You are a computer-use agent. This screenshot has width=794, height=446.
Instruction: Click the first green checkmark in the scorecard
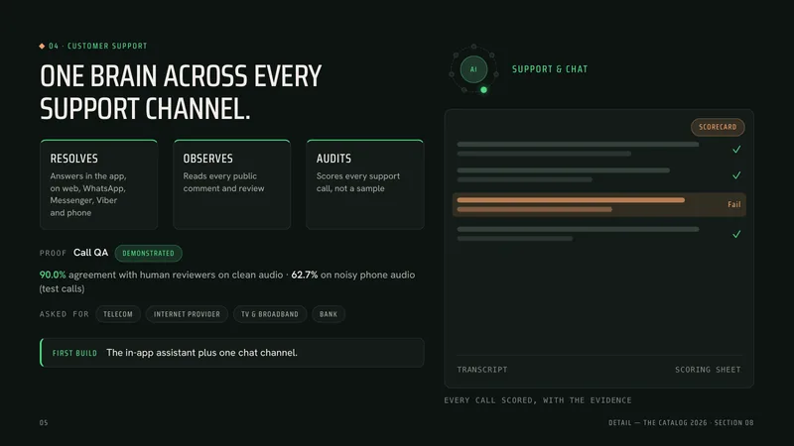point(736,150)
